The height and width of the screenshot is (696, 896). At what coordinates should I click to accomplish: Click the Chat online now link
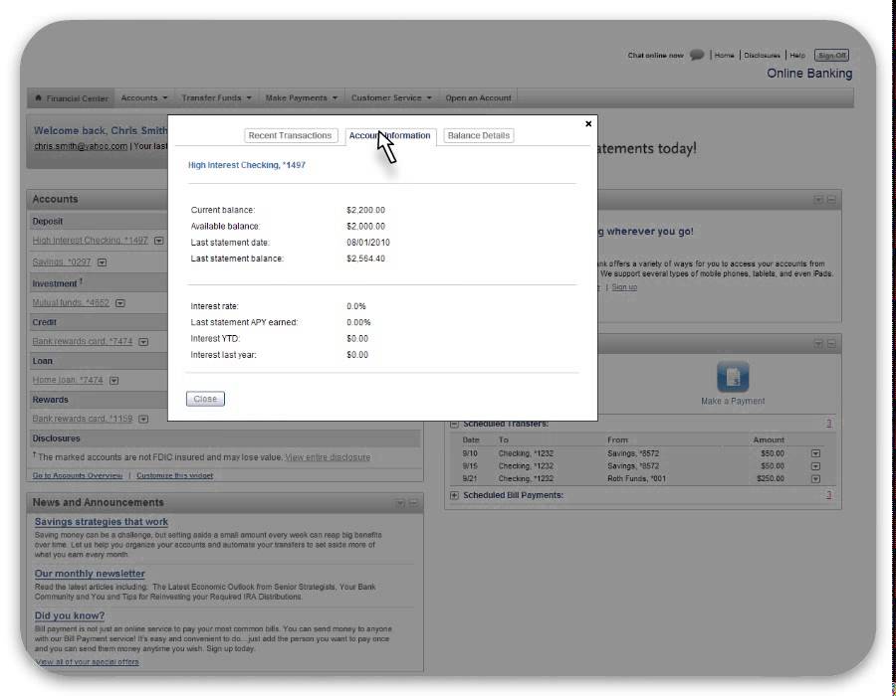pyautogui.click(x=655, y=56)
